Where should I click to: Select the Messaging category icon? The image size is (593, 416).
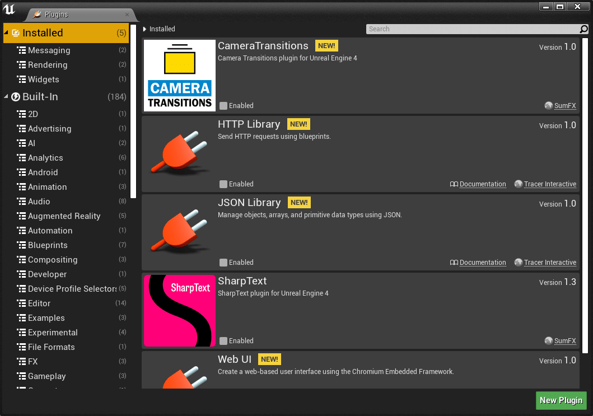pos(22,50)
